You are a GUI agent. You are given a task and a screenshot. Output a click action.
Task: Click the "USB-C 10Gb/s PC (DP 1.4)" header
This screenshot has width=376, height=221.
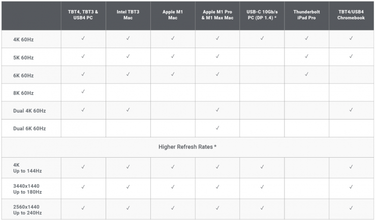pos(262,15)
